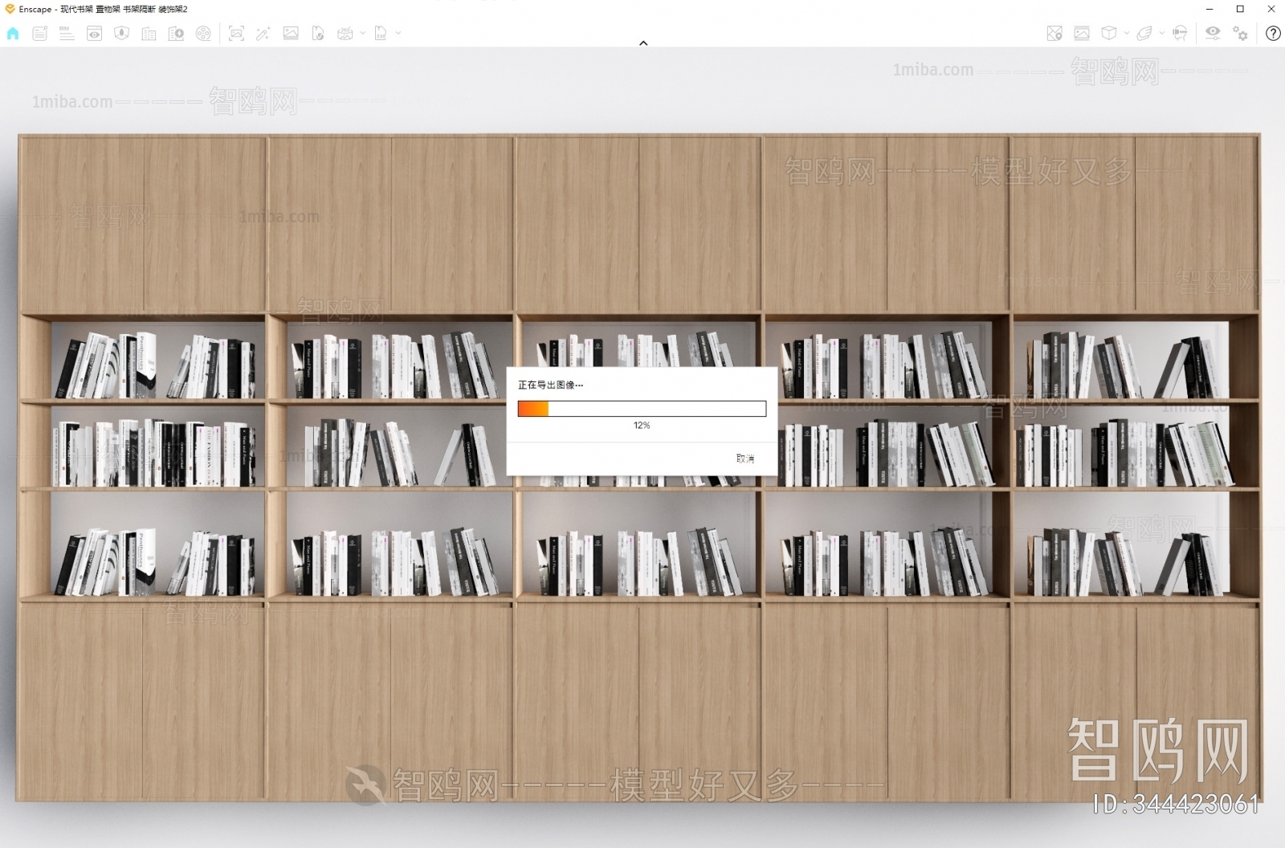Click the export progress bar at 12%

(642, 408)
